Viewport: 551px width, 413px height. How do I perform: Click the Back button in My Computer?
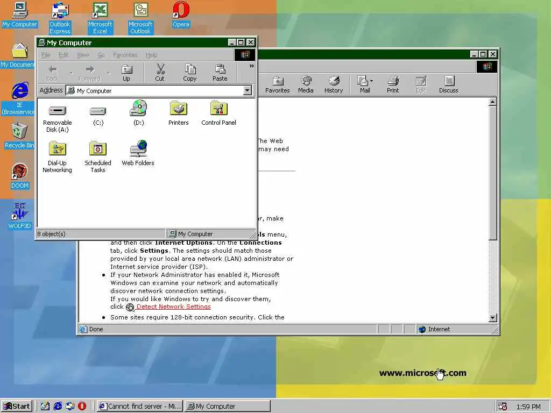tap(53, 73)
